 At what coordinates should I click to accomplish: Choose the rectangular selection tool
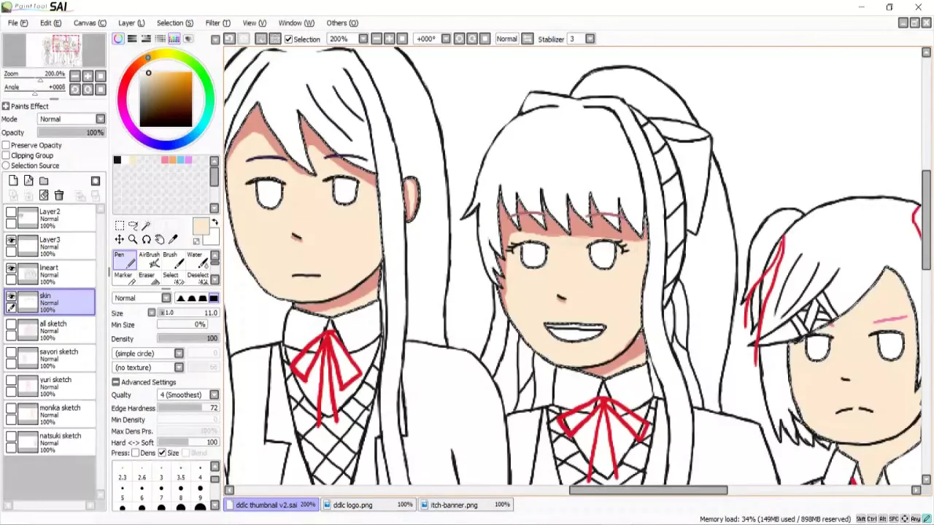(120, 225)
